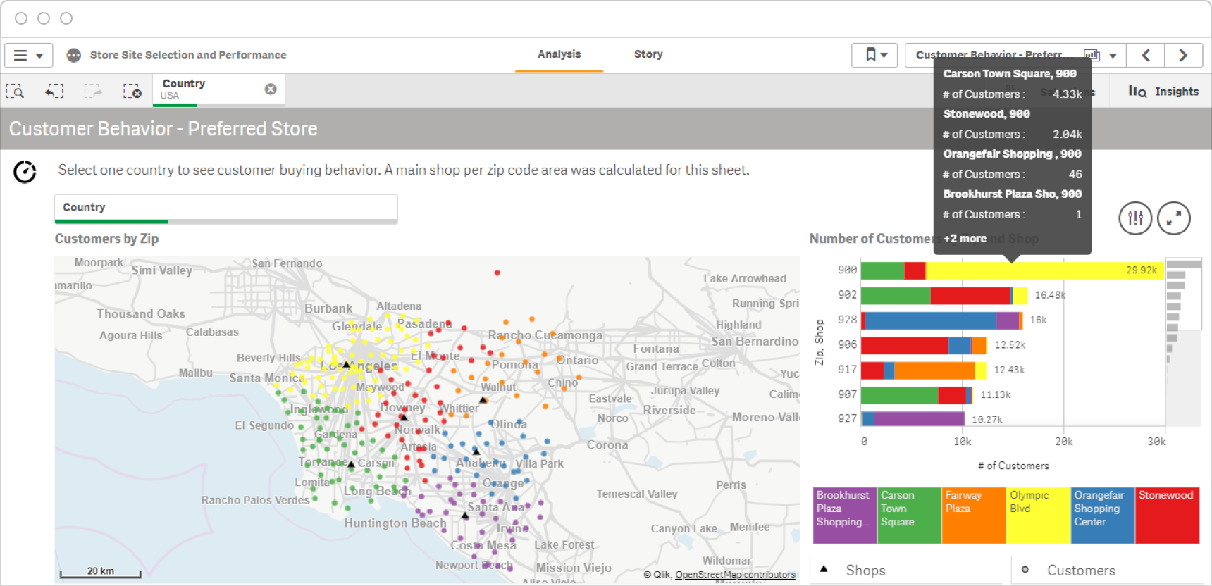Open the bookmarks dropdown
Viewport: 1212px width, 586px height.
pyautogui.click(x=876, y=55)
